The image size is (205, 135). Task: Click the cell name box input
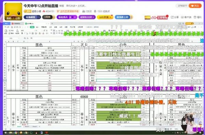pos(12,38)
